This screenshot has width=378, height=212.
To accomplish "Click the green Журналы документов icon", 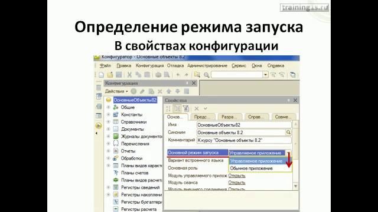I will pos(116,136).
